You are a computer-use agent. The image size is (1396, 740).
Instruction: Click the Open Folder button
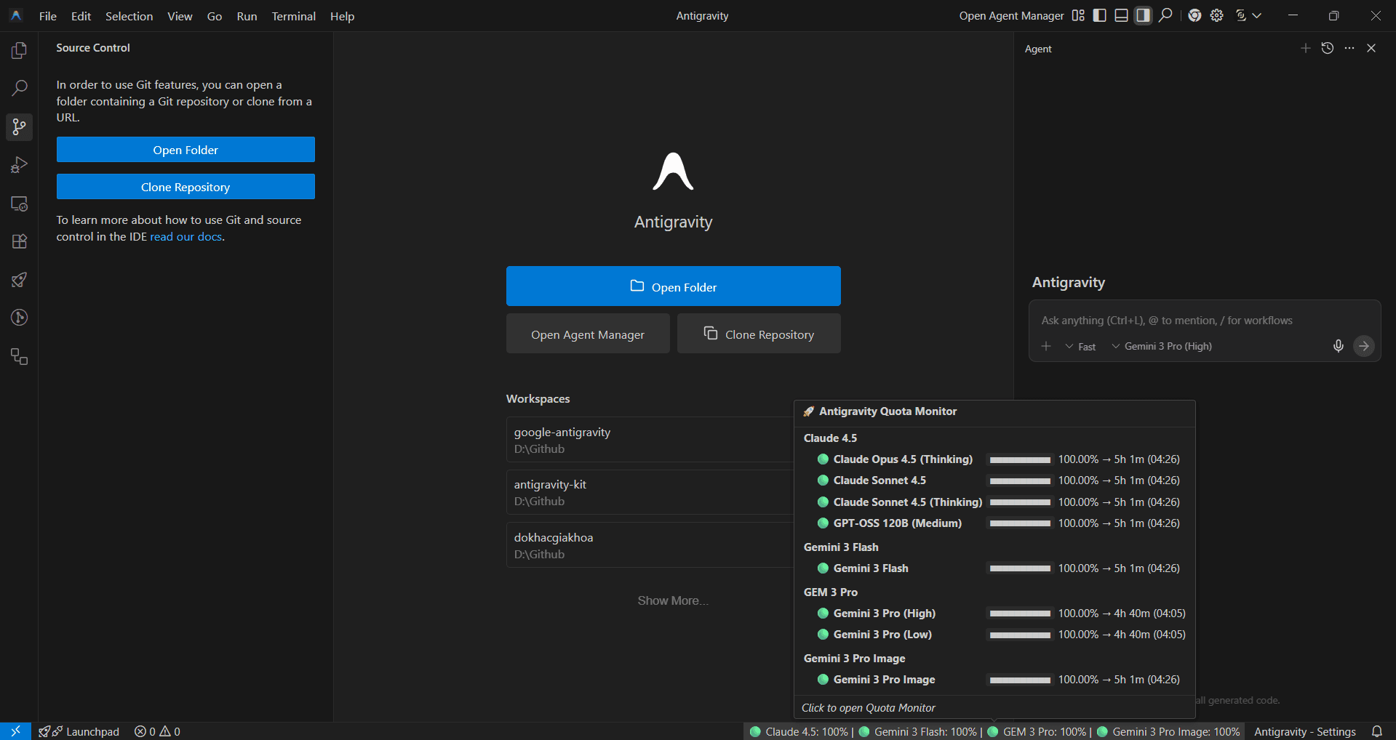click(x=672, y=286)
